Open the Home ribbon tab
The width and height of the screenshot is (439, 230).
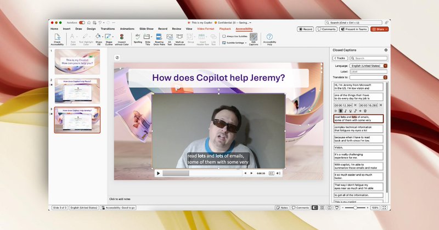point(54,29)
